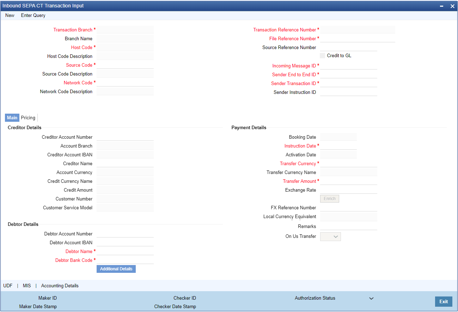
Task: Focus the Debtor Name field
Action: (x=125, y=251)
